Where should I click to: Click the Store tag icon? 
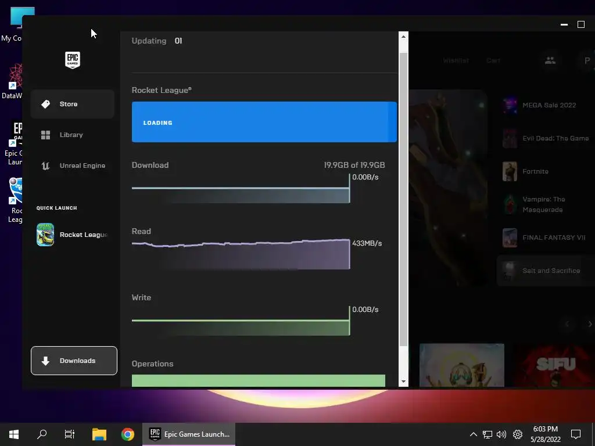pos(45,104)
